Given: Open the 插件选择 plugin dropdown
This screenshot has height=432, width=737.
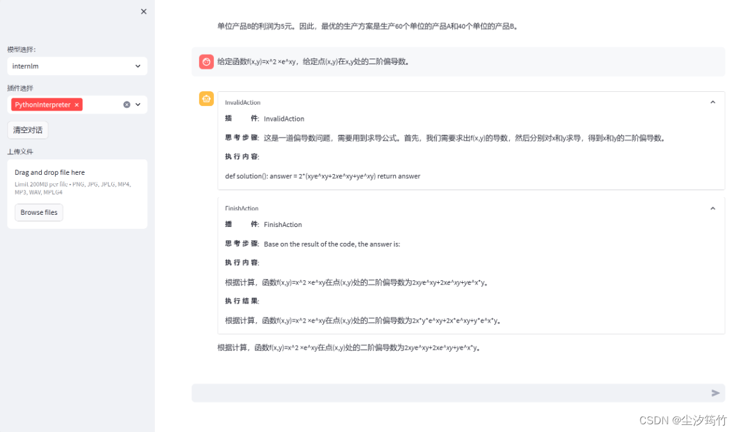Looking at the screenshot, I should (x=138, y=104).
